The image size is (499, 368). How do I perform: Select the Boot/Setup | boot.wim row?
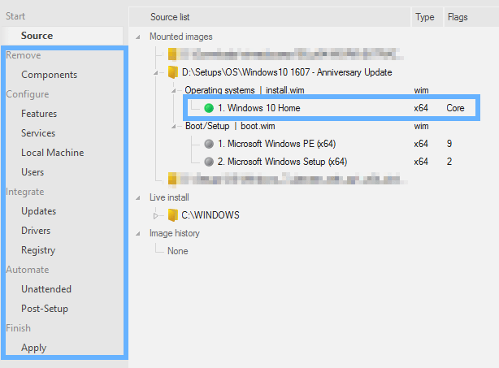(230, 126)
